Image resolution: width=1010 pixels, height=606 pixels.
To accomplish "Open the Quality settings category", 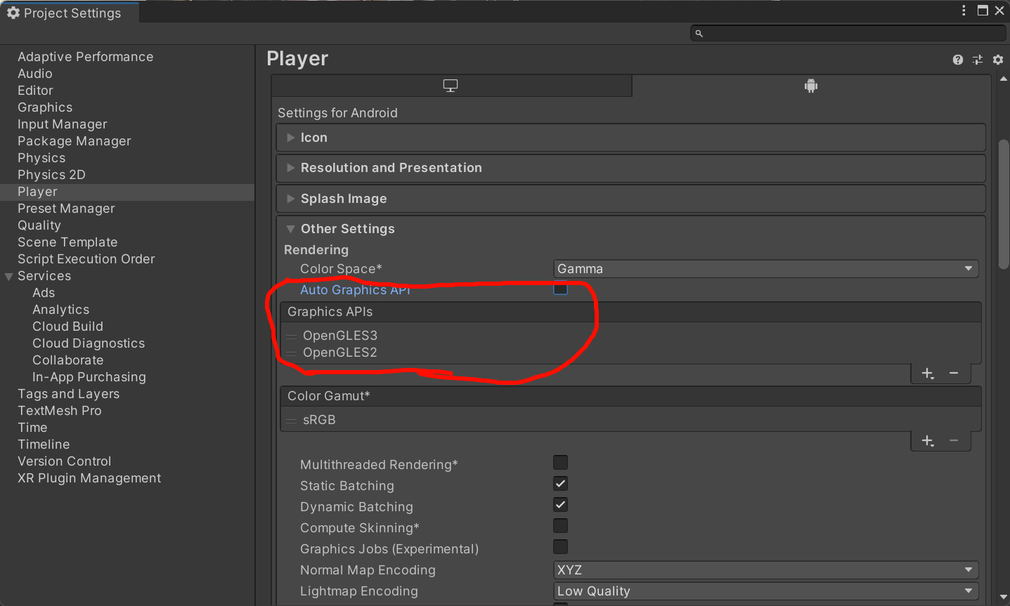I will 39,225.
